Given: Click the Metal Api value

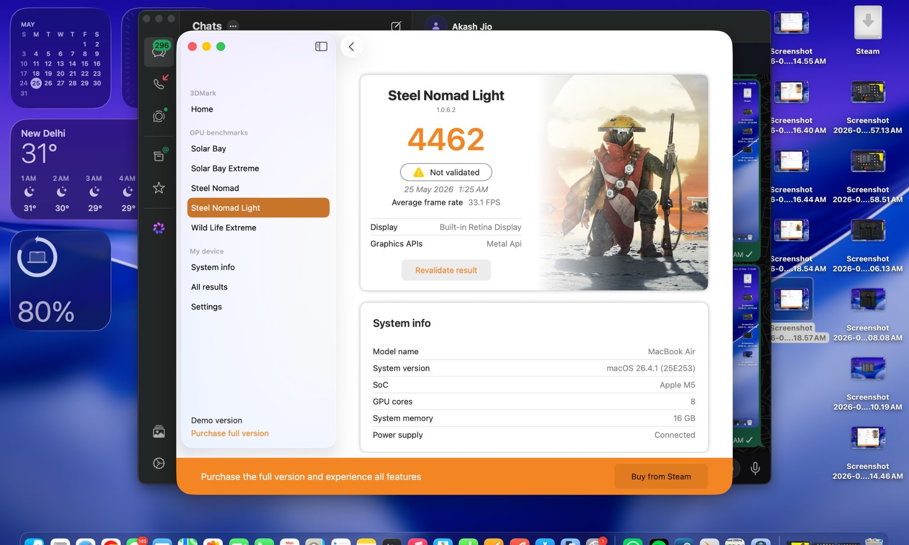Looking at the screenshot, I should [504, 244].
